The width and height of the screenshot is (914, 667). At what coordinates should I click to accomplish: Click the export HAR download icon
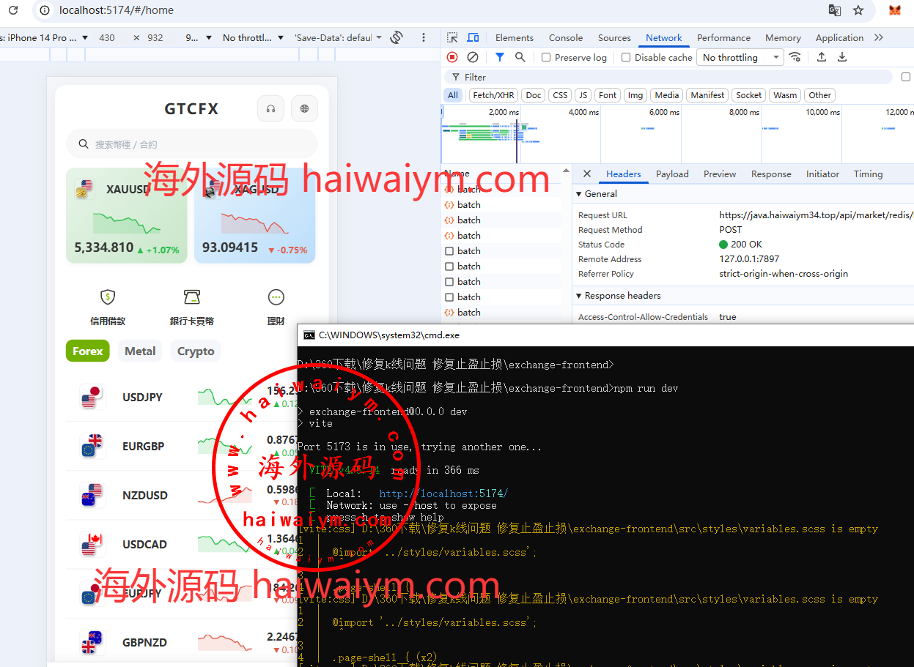(842, 57)
